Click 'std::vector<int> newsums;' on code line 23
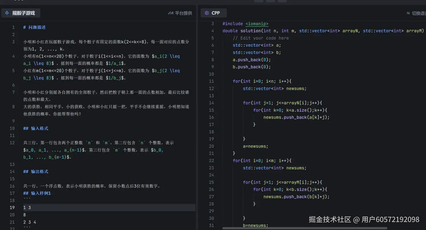 (x=275, y=168)
